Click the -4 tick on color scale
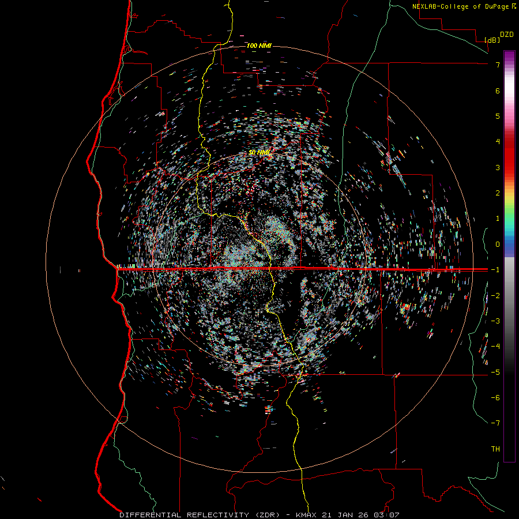 [x=495, y=347]
